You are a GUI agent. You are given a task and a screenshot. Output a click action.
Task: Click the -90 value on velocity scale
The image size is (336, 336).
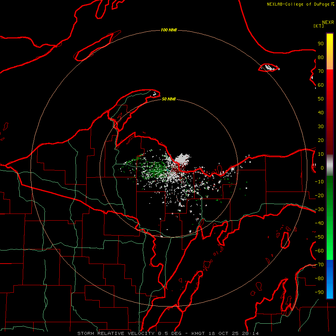[319, 292]
